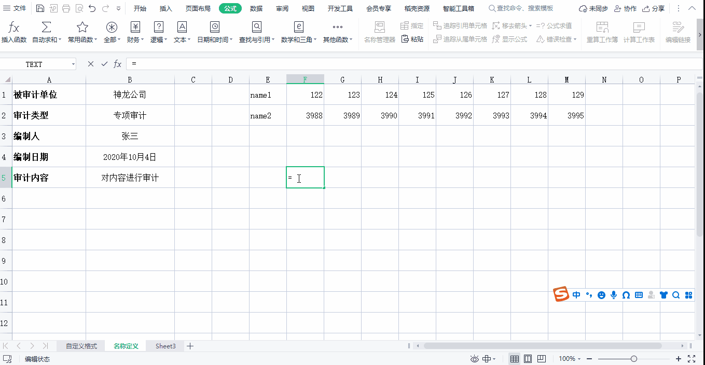Switch to the 开始 (Home) tab
The image size is (705, 365).
click(140, 8)
